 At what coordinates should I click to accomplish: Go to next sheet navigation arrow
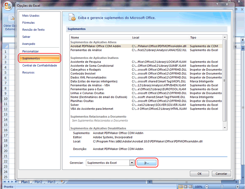[12, 182]
